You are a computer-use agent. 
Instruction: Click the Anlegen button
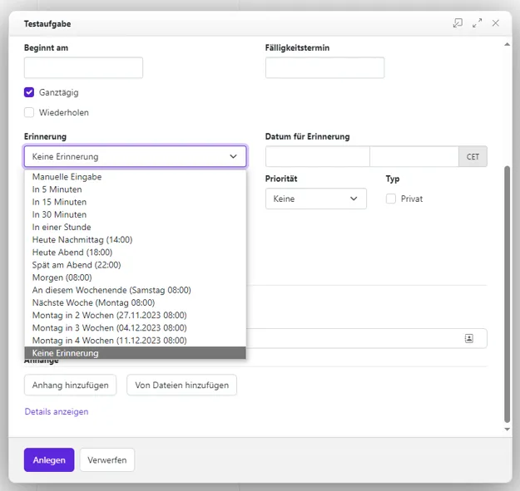tap(49, 460)
